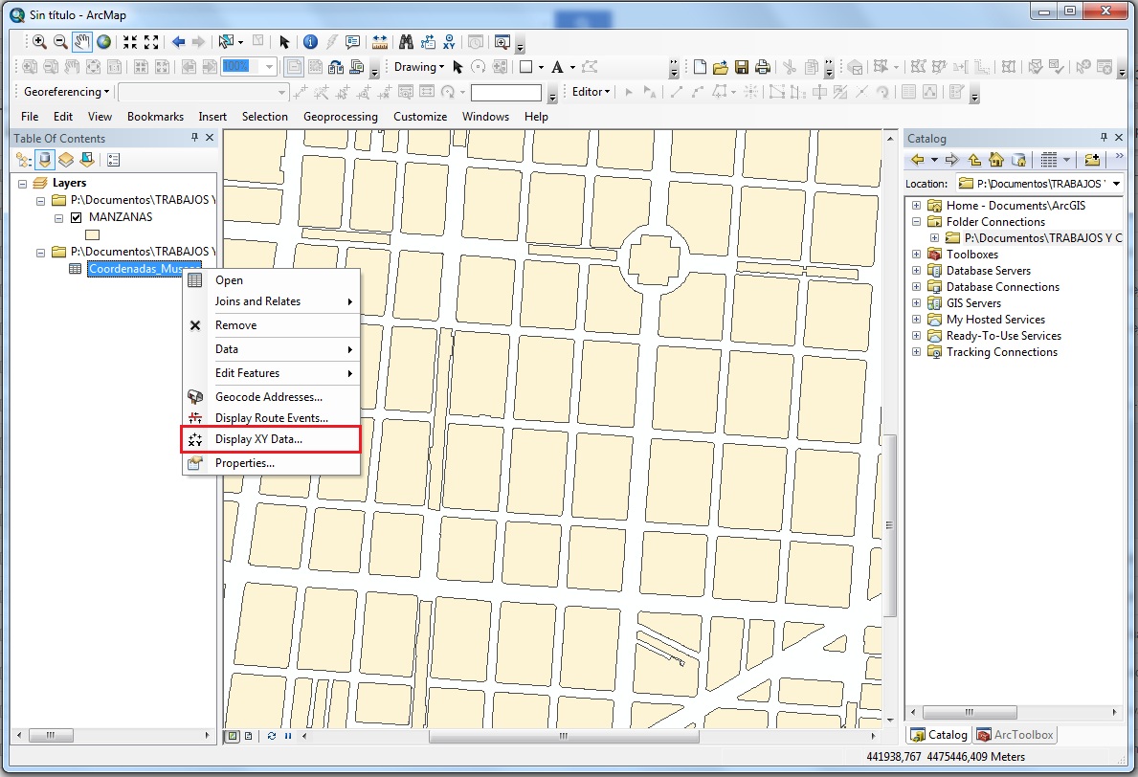
Task: Click the Full Extent globe icon
Action: click(102, 41)
